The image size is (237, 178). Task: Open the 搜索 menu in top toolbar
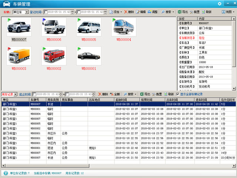[x=168, y=12]
